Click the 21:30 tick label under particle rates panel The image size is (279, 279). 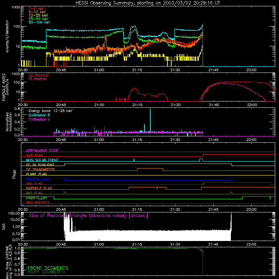coord(176,105)
